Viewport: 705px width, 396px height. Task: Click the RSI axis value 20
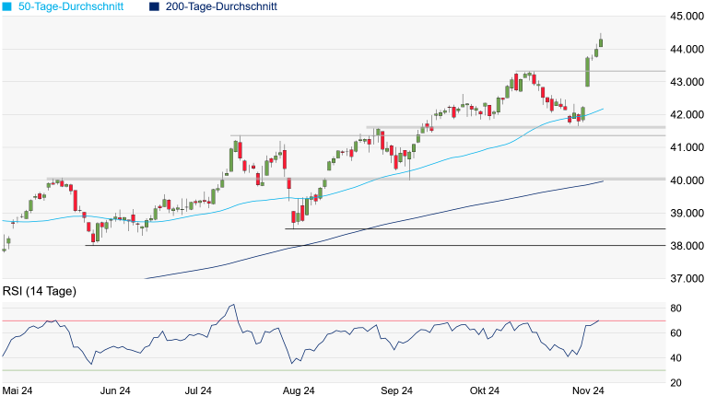click(x=676, y=383)
